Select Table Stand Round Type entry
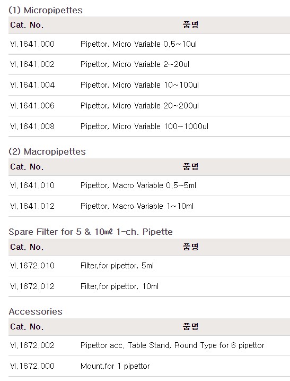 point(172,345)
